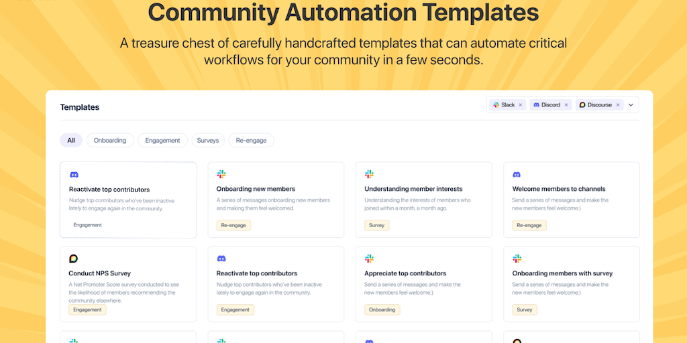Screen dimensions: 687x343
Task: Open the Surveys filter tab
Action: click(208, 140)
